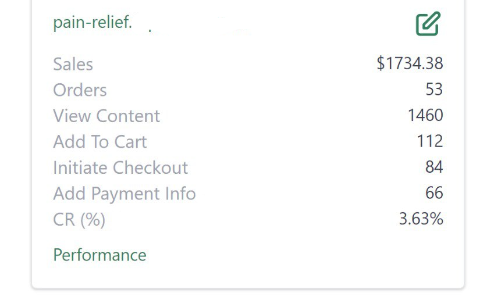Select the 66 payment info count
This screenshot has height=296, width=494.
pyautogui.click(x=434, y=193)
